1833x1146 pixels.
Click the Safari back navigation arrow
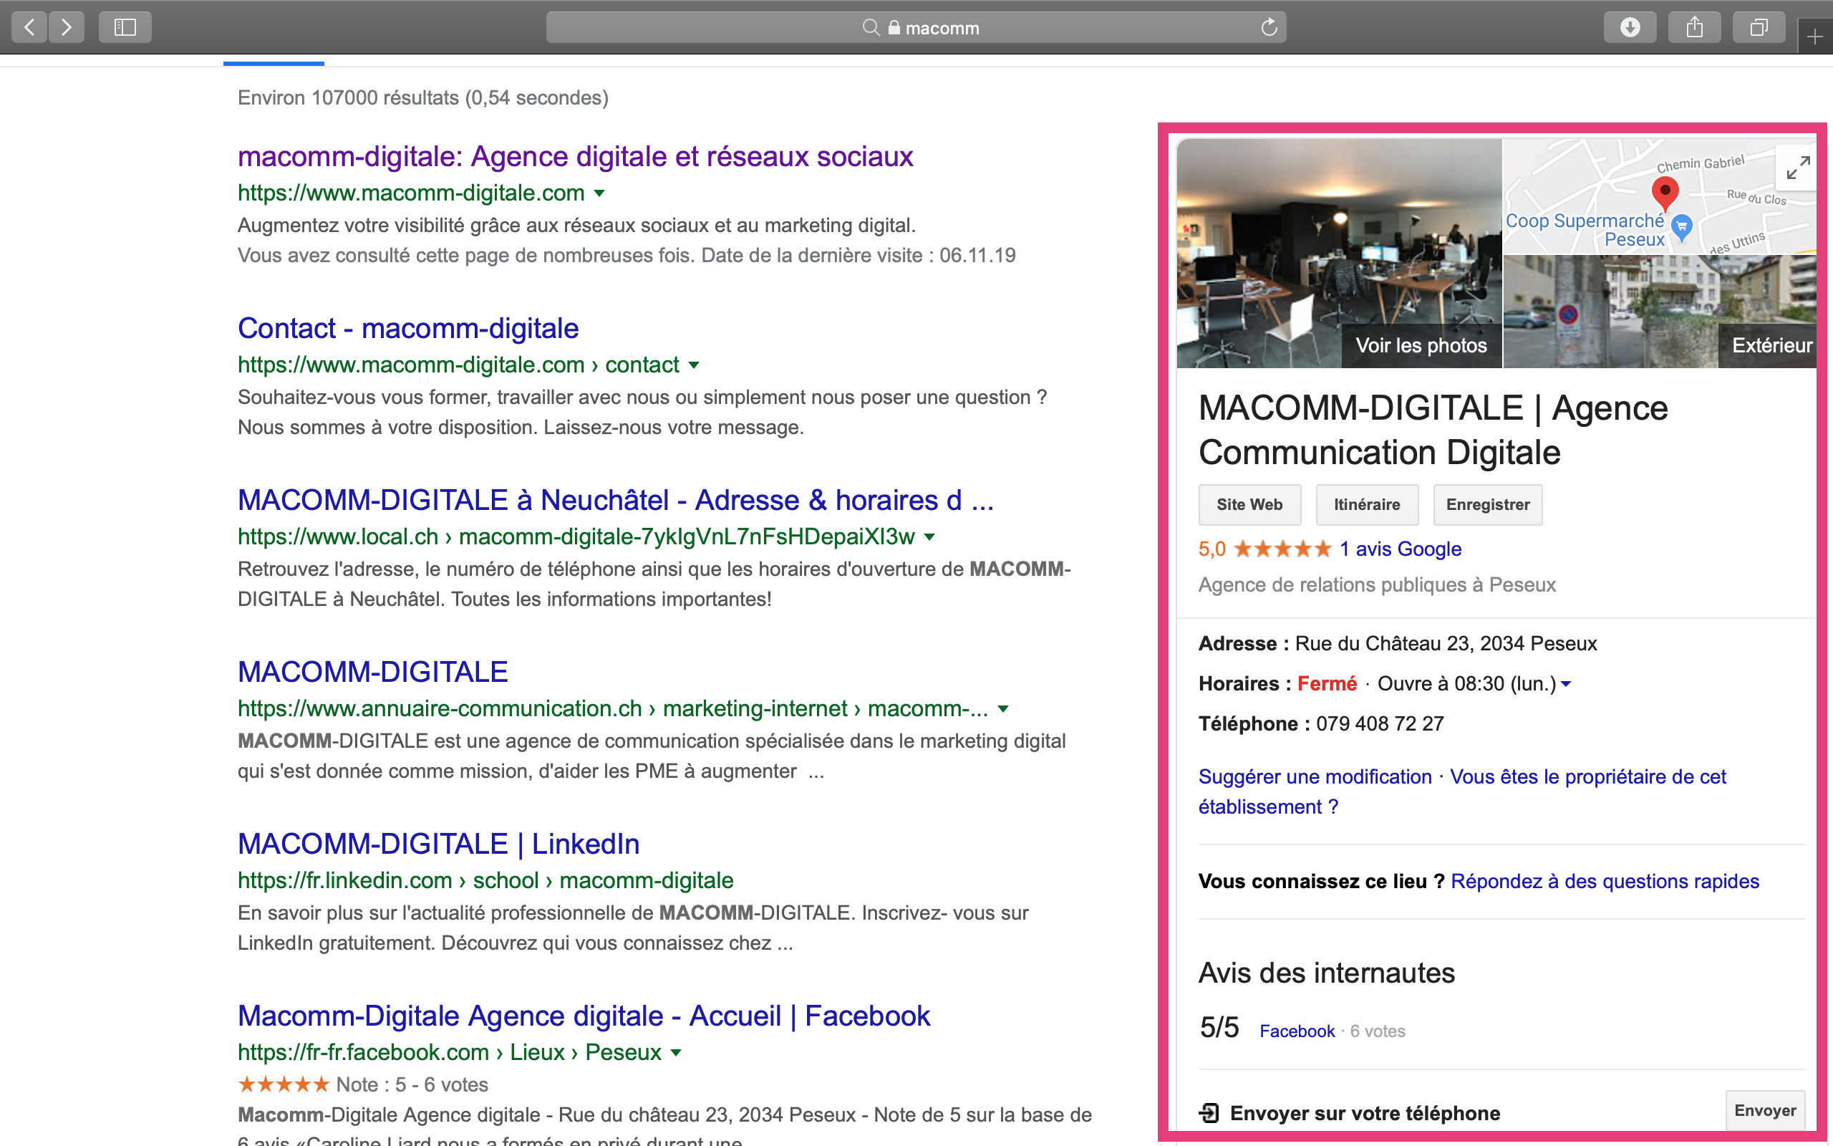(x=29, y=28)
